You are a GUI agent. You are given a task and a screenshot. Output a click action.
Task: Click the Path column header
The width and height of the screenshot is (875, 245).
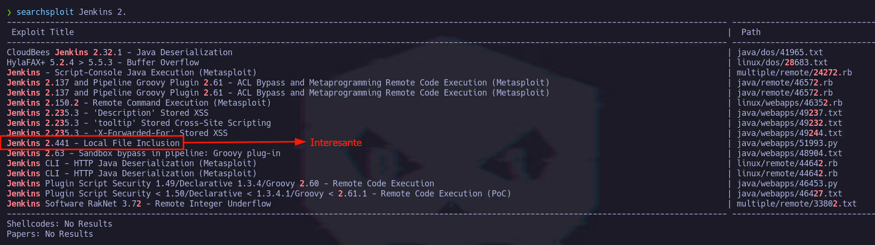pyautogui.click(x=751, y=32)
